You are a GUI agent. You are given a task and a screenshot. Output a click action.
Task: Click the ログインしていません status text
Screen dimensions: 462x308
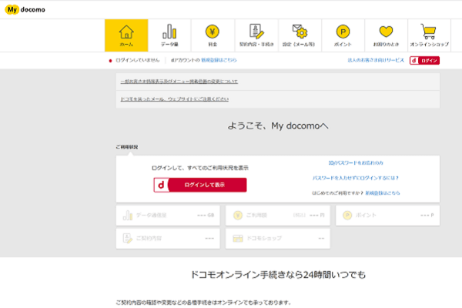click(x=137, y=60)
